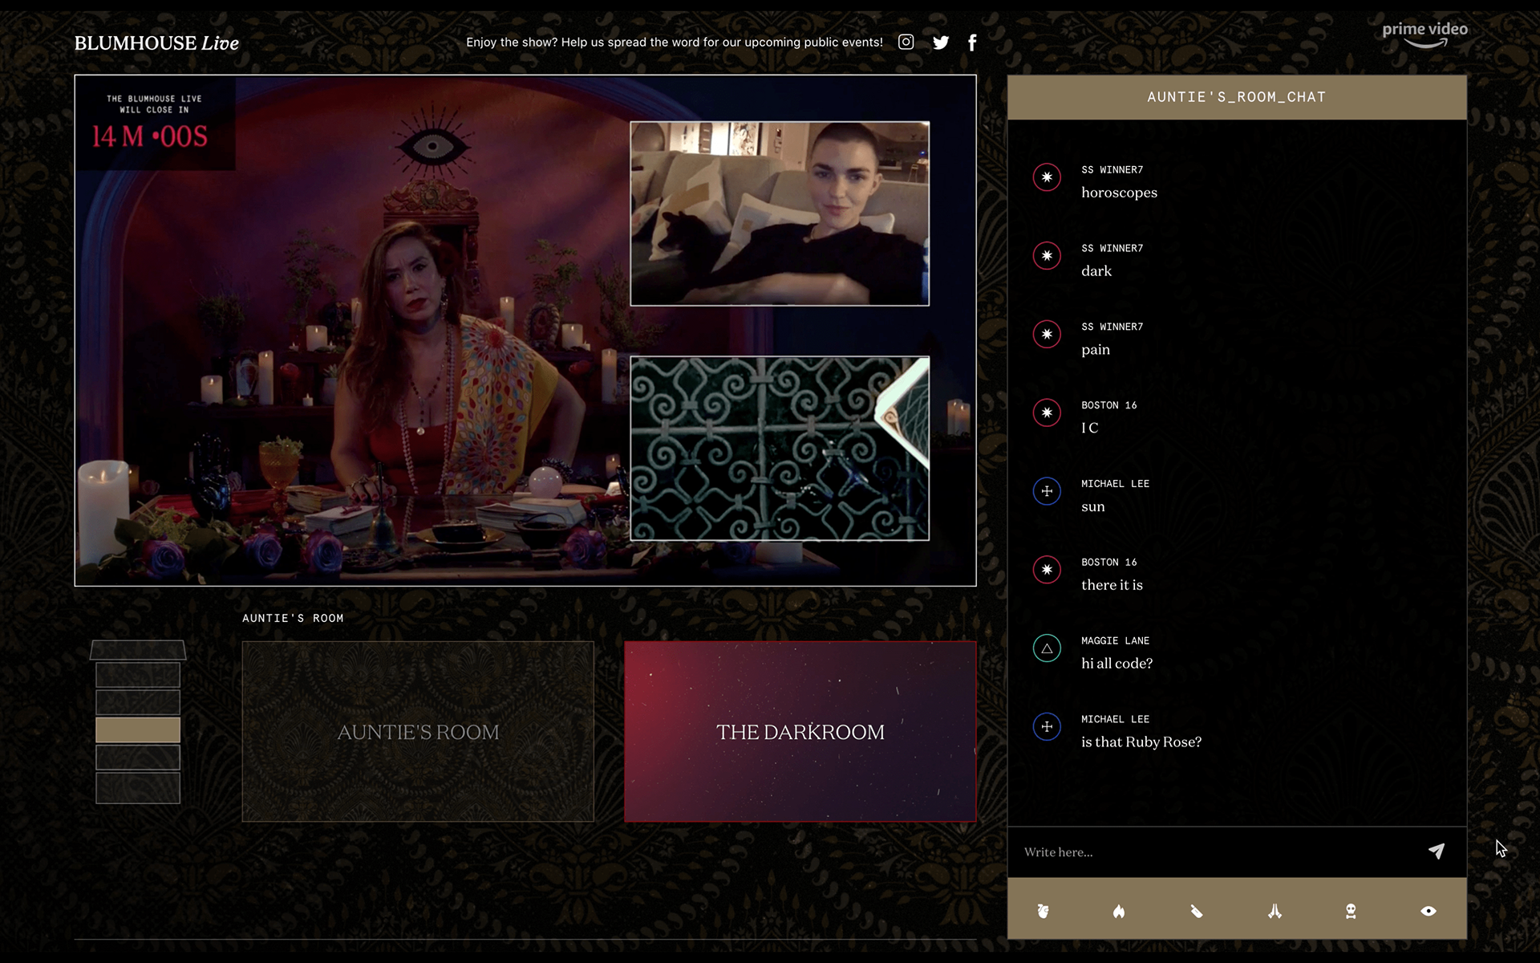Viewport: 1540px width, 963px height.
Task: Click avatar beside the 'horoscopes' message
Action: 1047,177
